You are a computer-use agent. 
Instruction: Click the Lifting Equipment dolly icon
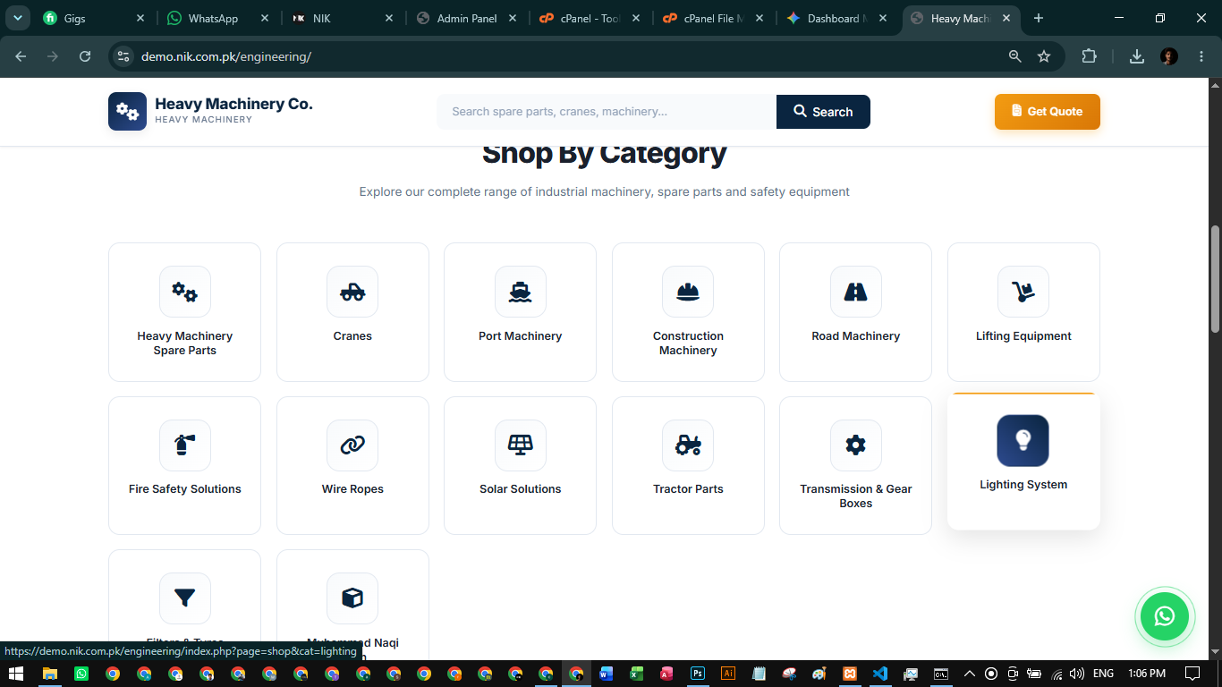(1023, 292)
